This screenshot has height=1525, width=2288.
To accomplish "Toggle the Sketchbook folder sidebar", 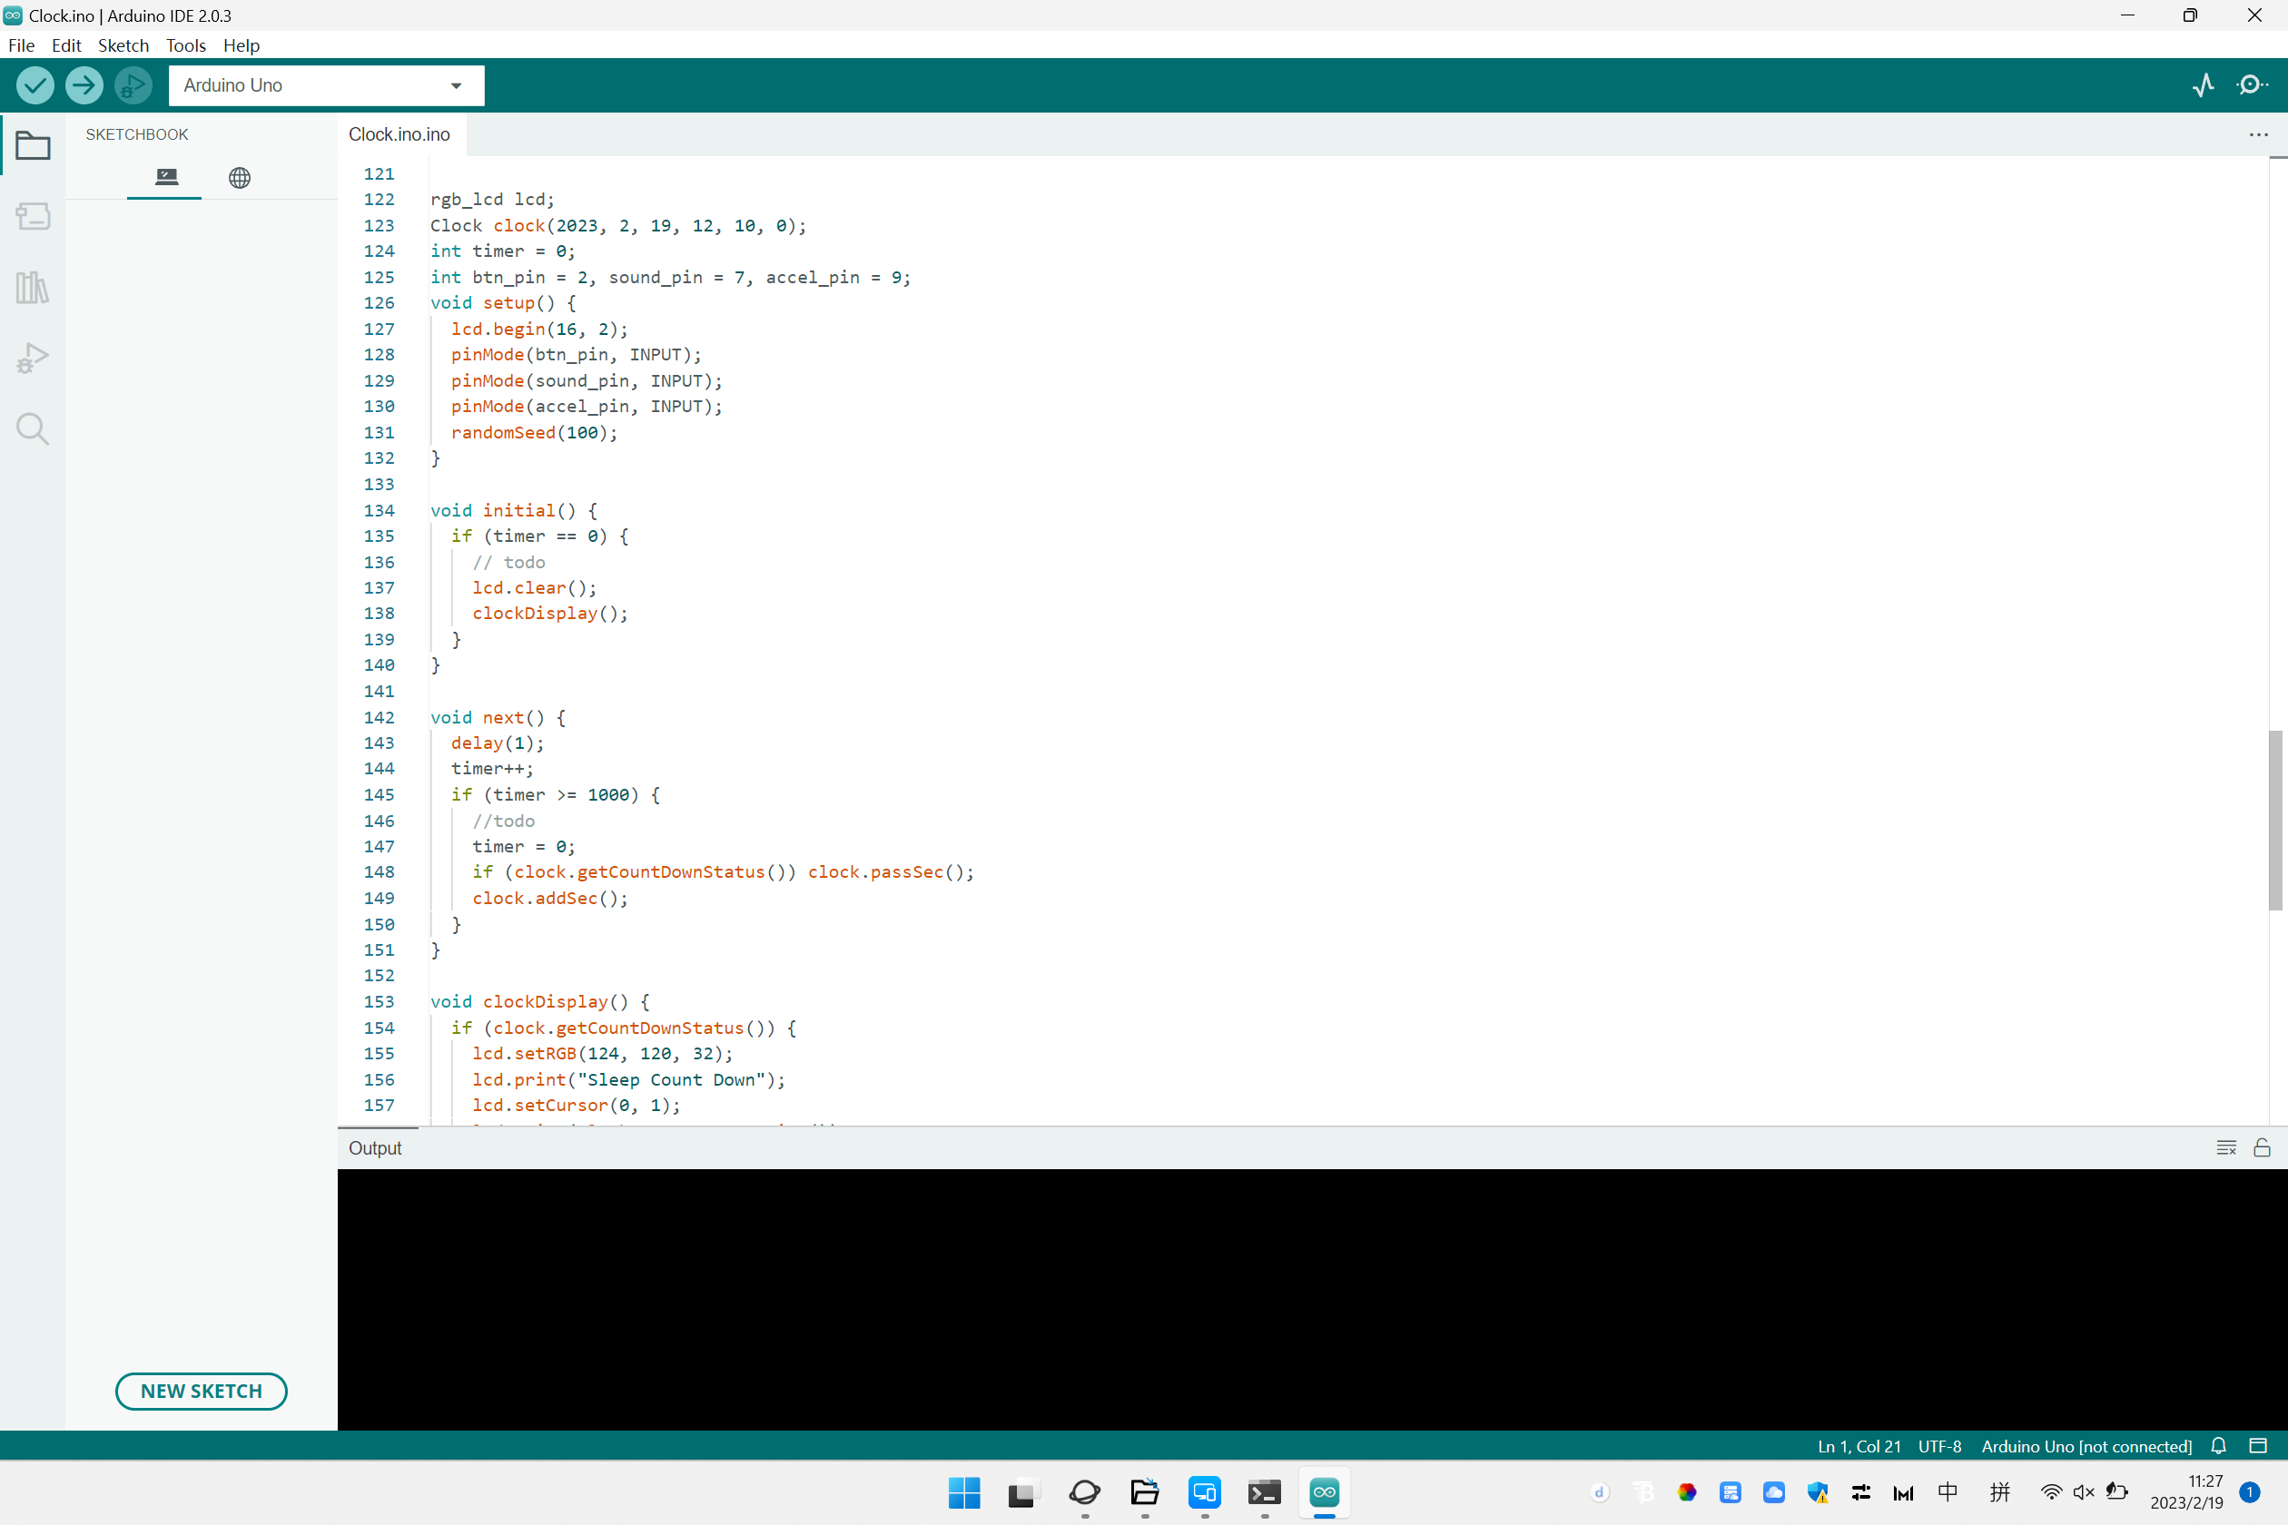I will 33,146.
